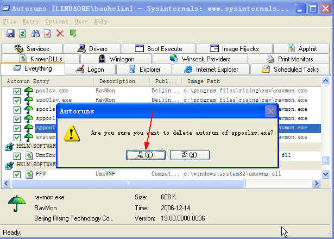This screenshot has height=239, width=334.
Task: Uncheck the PFW entry checkbox
Action: click(x=17, y=174)
